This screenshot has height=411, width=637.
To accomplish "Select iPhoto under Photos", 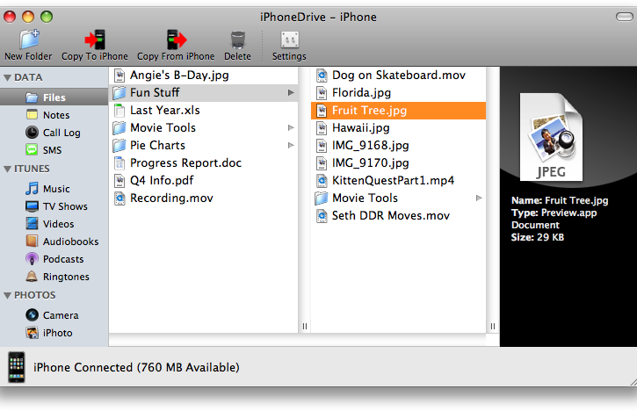I will click(54, 333).
